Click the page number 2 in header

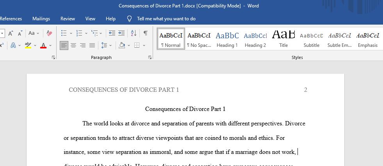(305, 90)
